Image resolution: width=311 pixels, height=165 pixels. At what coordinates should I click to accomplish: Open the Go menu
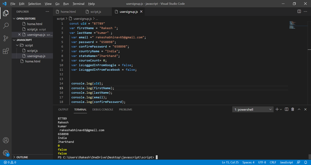tap(57, 4)
